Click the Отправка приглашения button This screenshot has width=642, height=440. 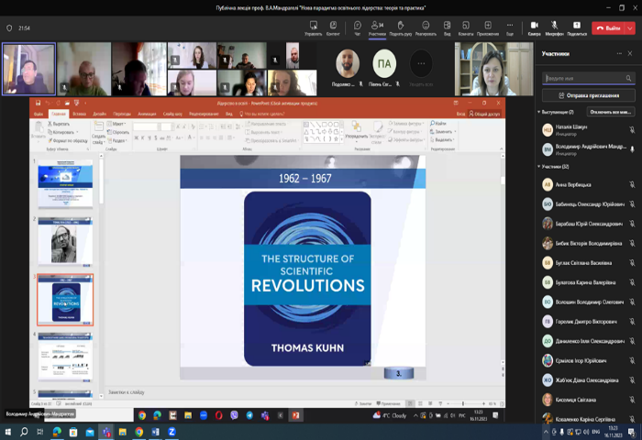(588, 95)
